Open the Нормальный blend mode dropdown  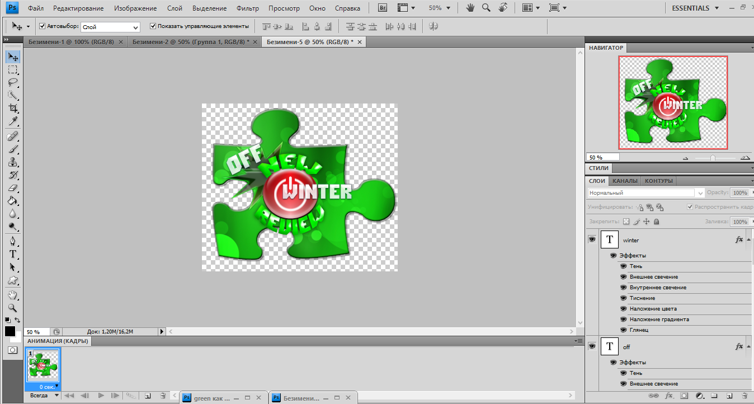coord(646,193)
